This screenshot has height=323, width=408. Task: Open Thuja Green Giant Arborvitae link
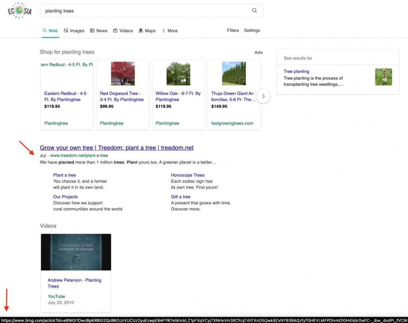coord(233,97)
